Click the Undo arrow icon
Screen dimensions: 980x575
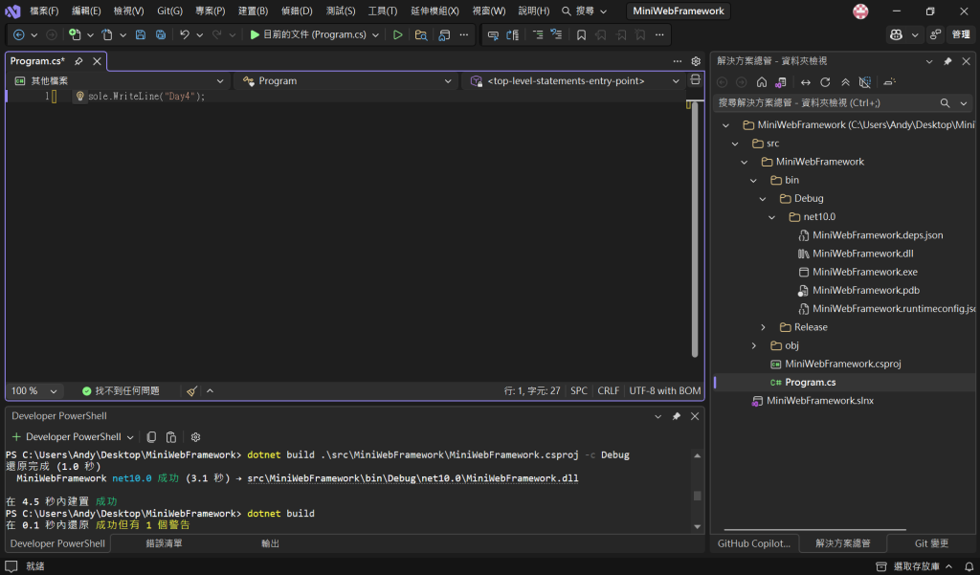point(185,35)
